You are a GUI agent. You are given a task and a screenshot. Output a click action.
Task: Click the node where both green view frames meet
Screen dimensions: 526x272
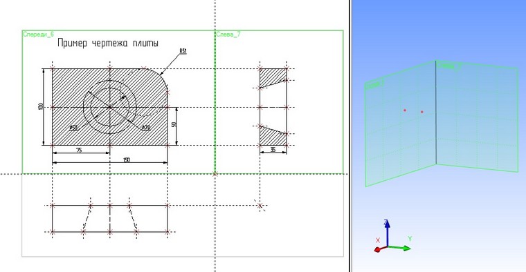(215, 174)
